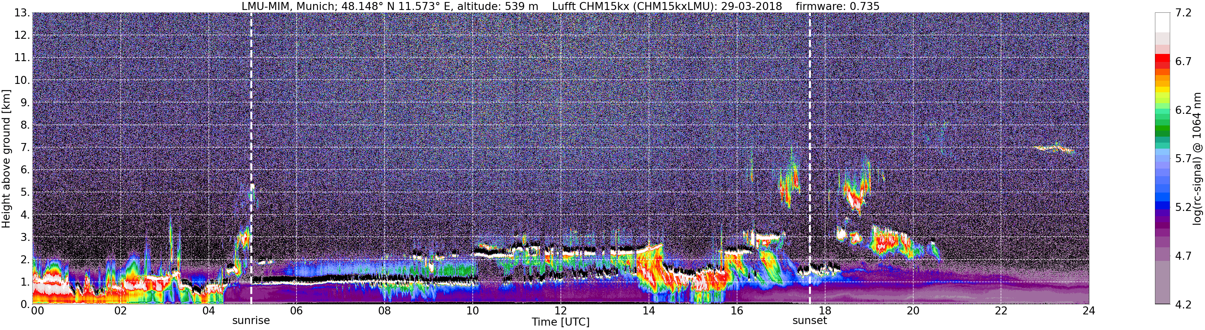Click the time axis tick '14'
This screenshot has height=330, width=1205.
tap(648, 311)
